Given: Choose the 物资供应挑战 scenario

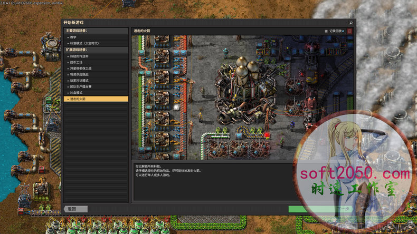Looking at the screenshot, I should pyautogui.click(x=79, y=74).
